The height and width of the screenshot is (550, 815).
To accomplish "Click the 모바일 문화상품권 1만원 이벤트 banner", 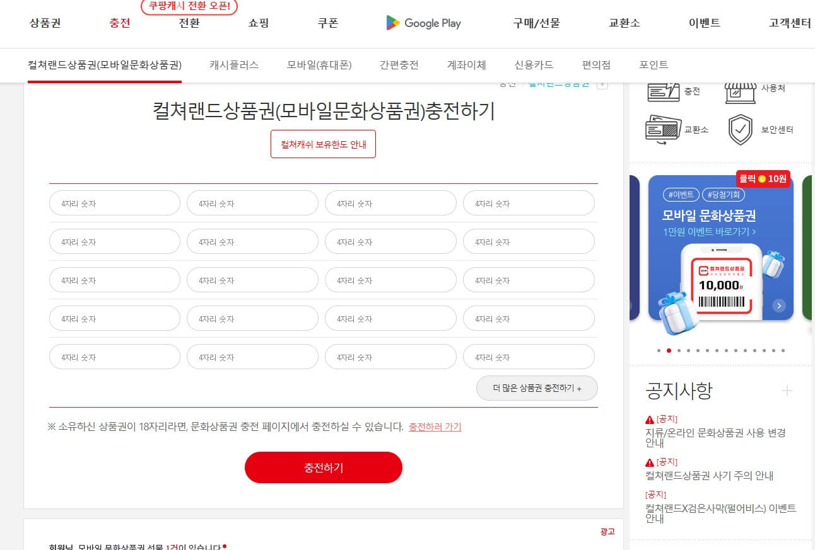I will point(721,248).
